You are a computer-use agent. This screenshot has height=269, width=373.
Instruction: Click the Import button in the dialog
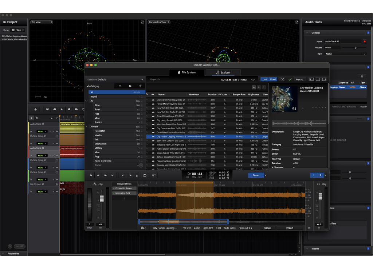(290, 228)
